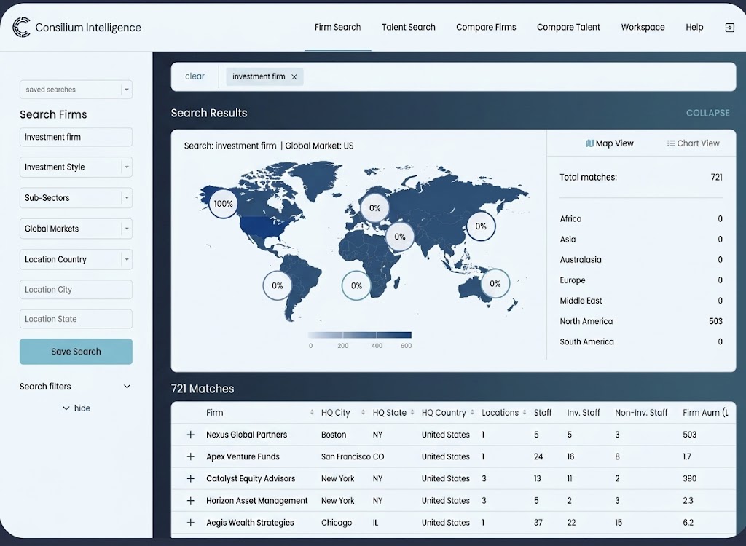Switch to Chart View

[x=694, y=143]
